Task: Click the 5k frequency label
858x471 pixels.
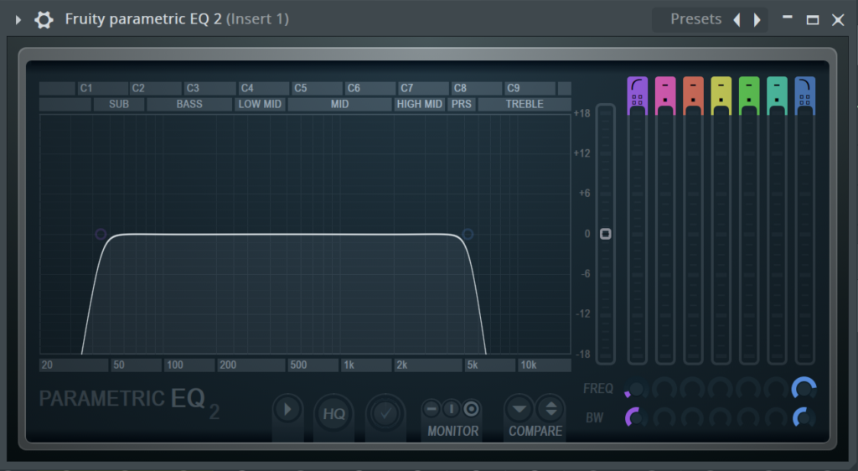Action: pos(473,365)
